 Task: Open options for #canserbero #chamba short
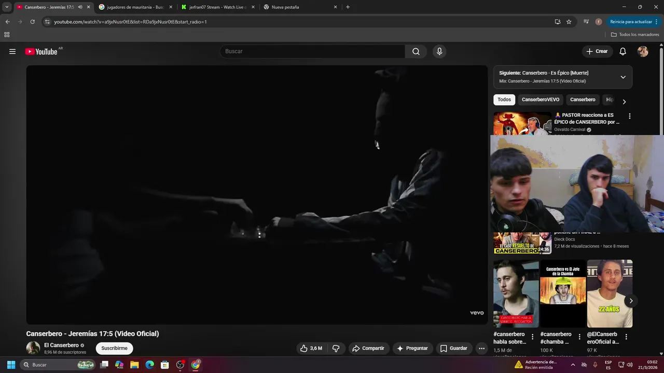tap(579, 337)
